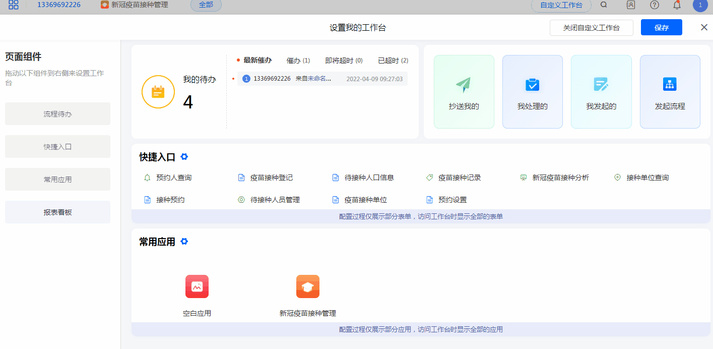713x349 pixels.
Task: Click the 保存 button
Action: 661,28
